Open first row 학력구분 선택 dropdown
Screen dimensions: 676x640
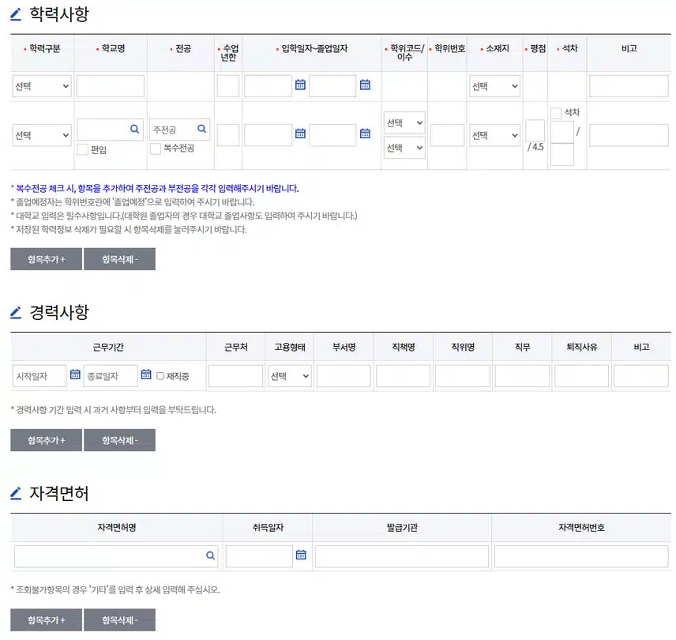pos(42,86)
